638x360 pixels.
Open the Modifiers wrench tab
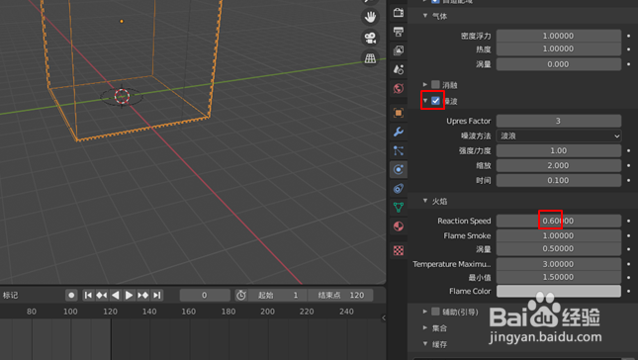pyautogui.click(x=399, y=132)
